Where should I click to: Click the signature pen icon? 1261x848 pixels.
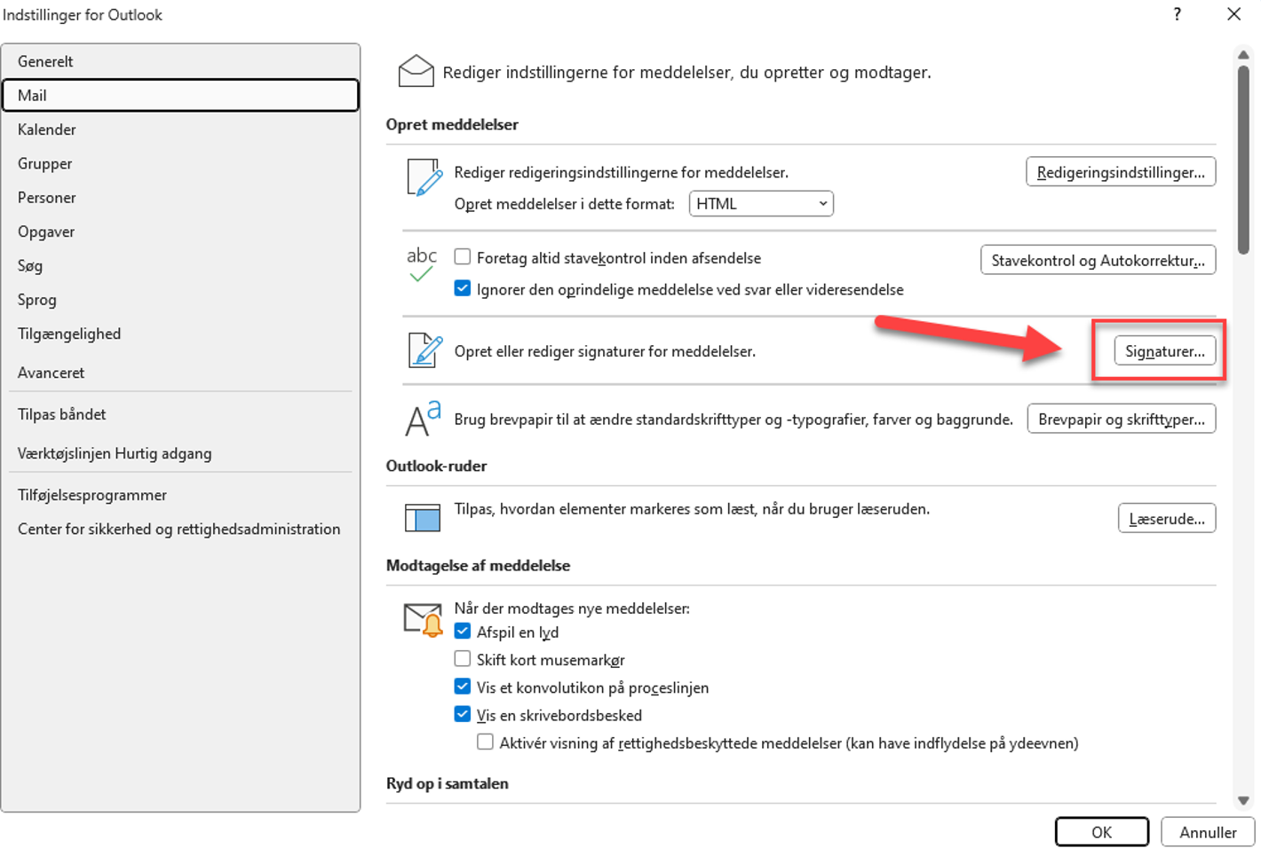(424, 350)
